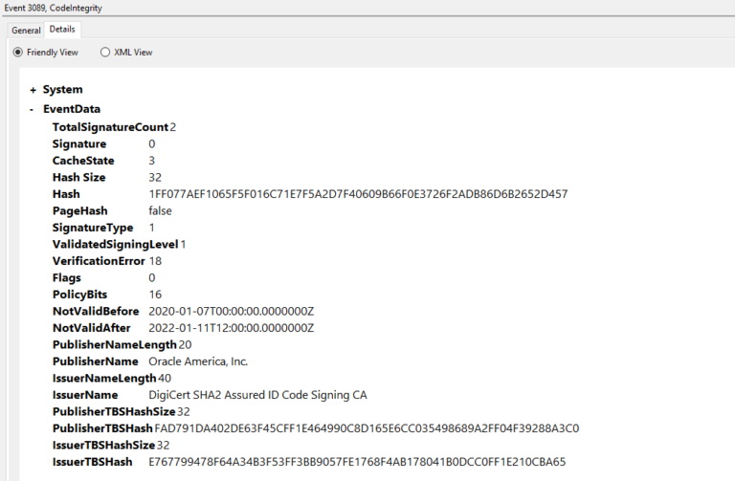Click the VerificationError field label
The width and height of the screenshot is (735, 481).
[99, 261]
